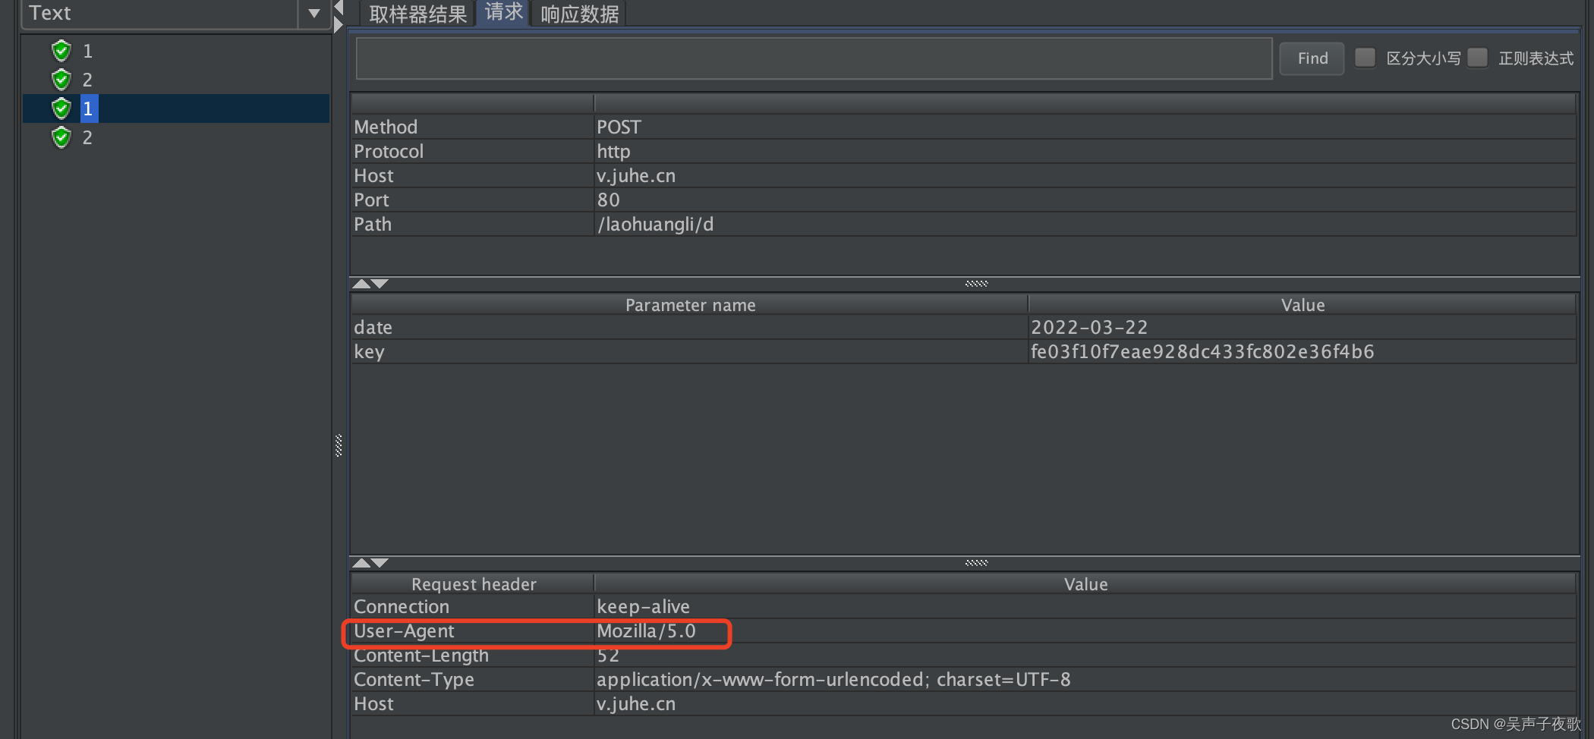Screen dimensions: 1594x739
Task: Expand parameter pane with the down arrow above Request header
Action: [x=380, y=563]
